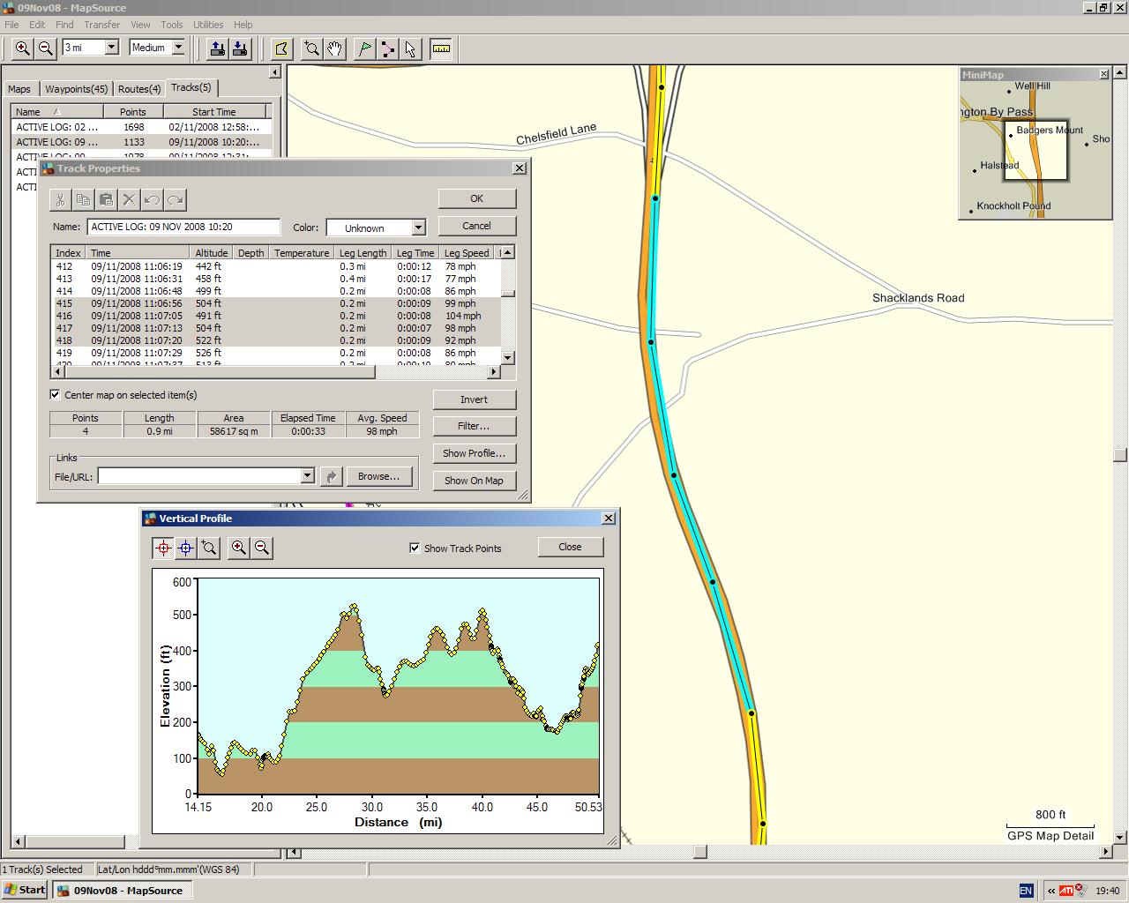The height and width of the screenshot is (903, 1129).
Task: Select the zoom-area tool in Vertical Profile
Action: pos(209,548)
